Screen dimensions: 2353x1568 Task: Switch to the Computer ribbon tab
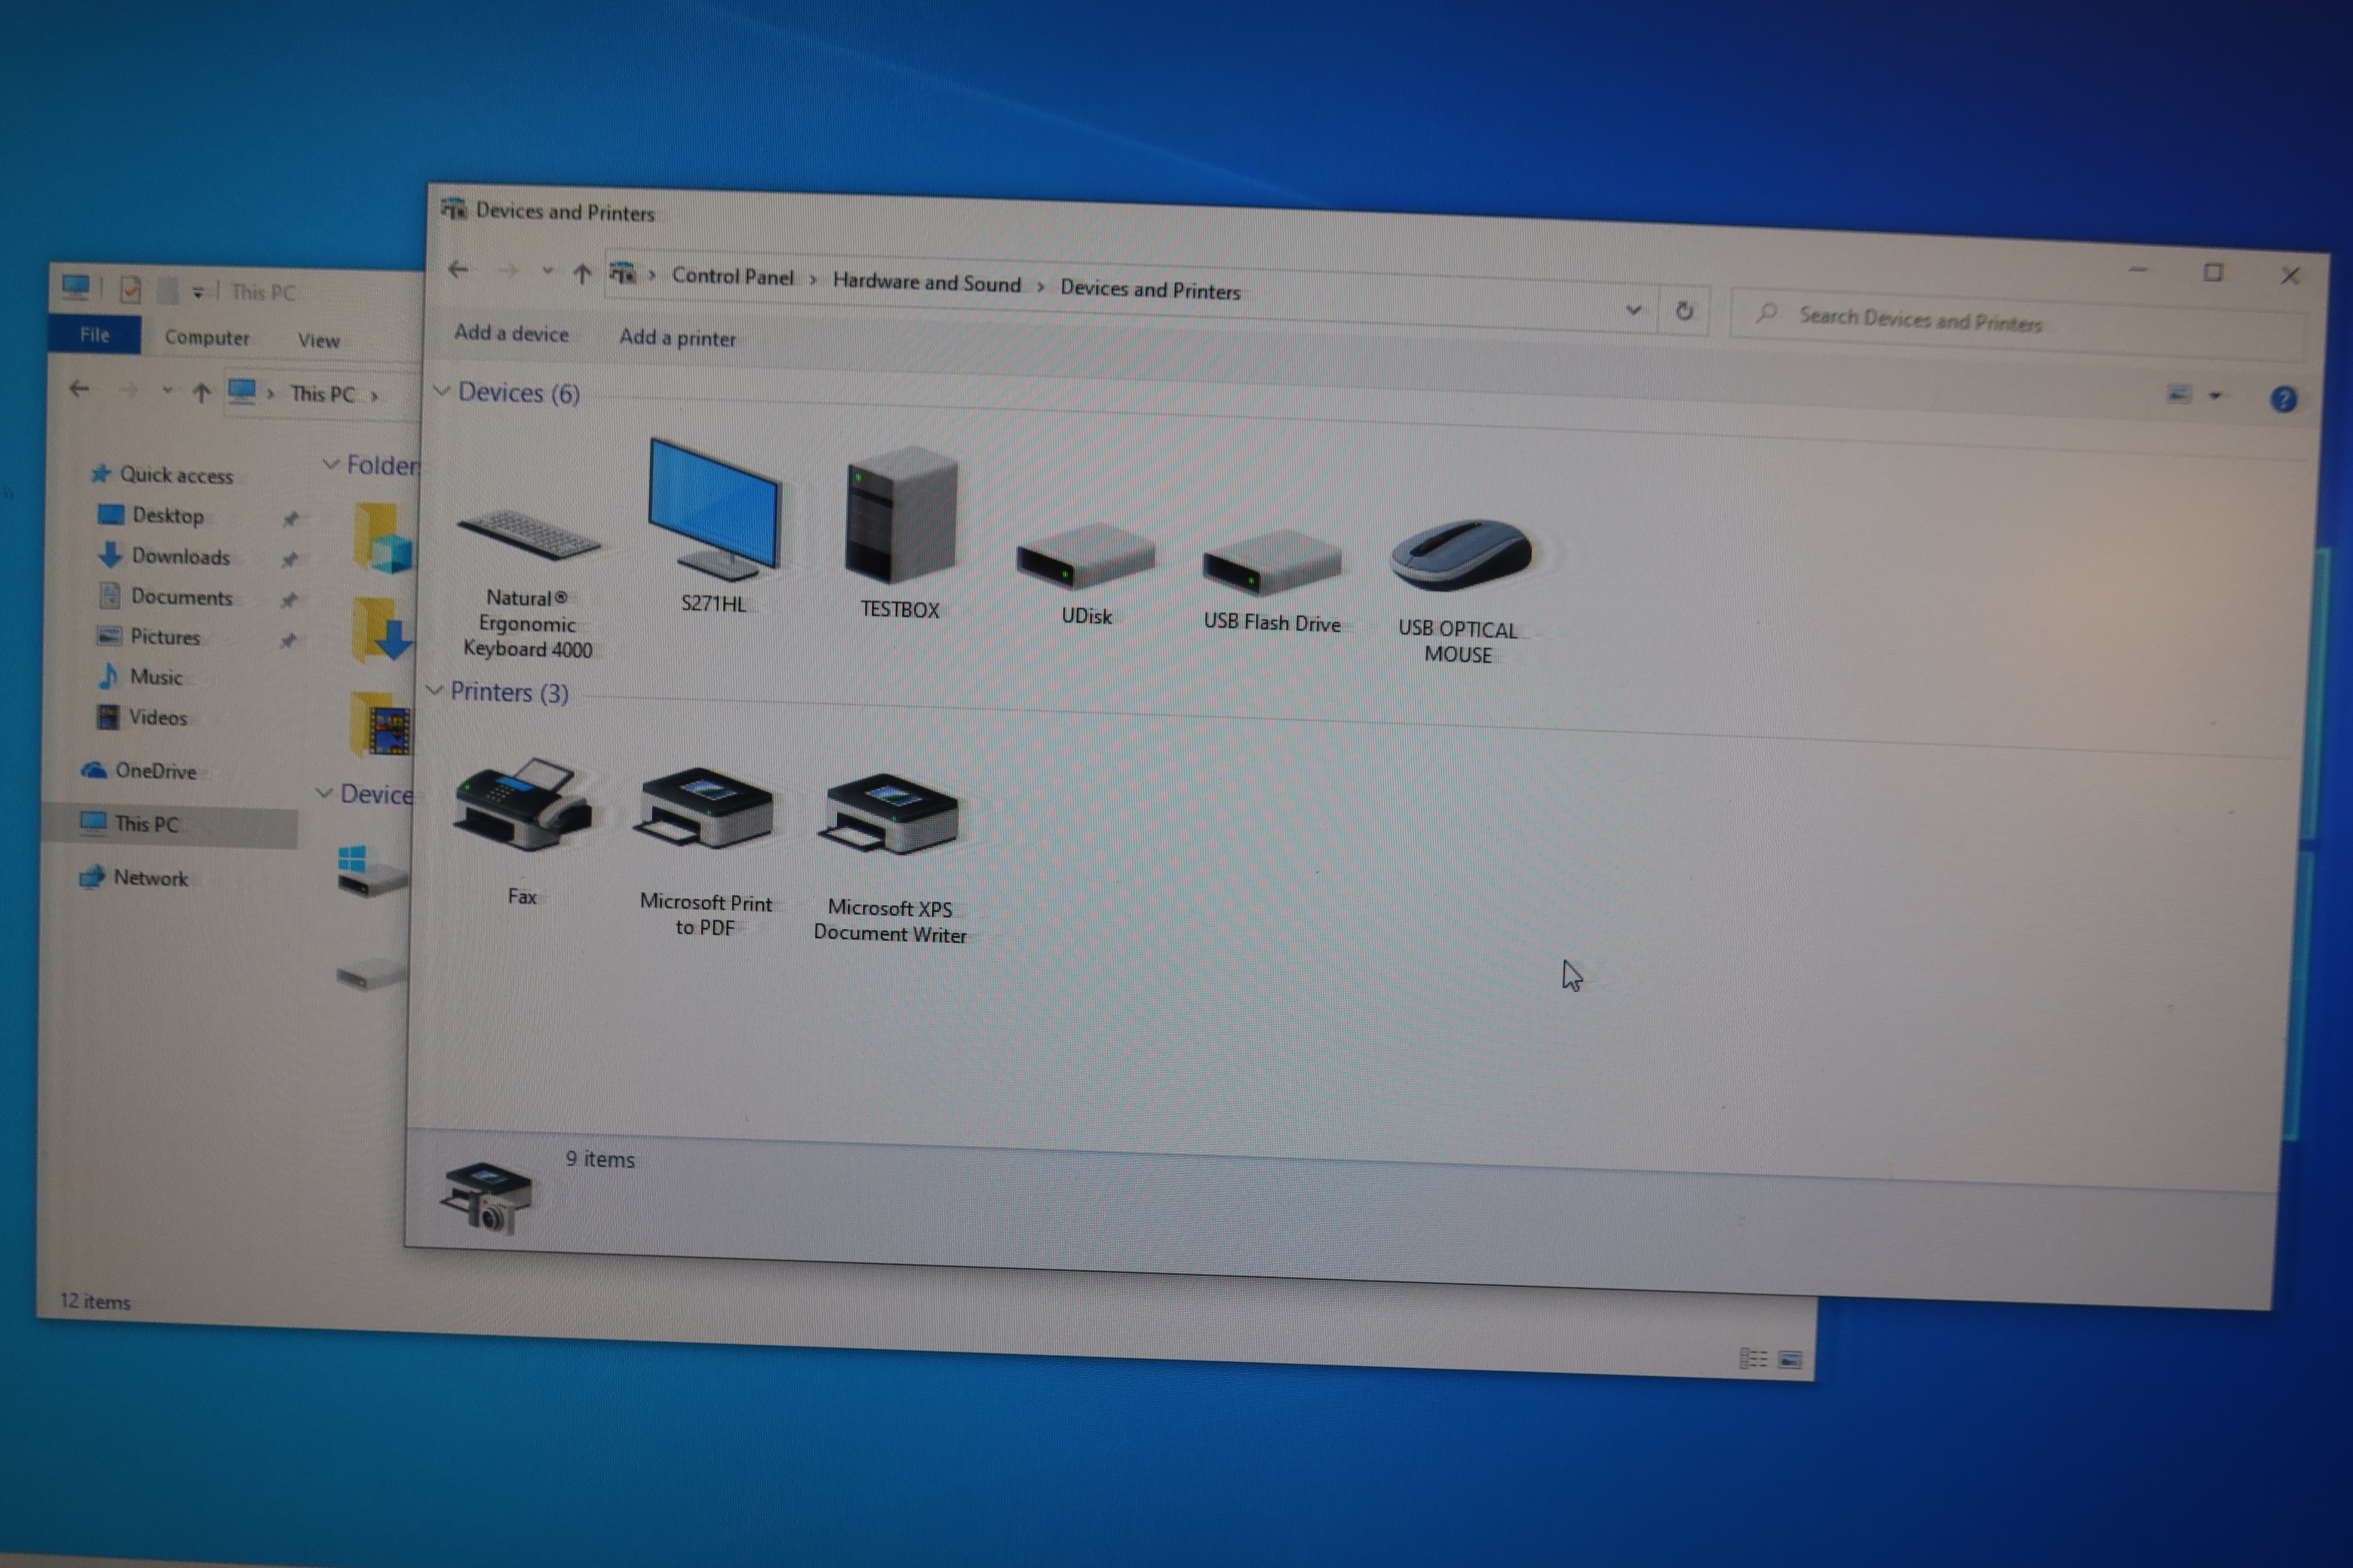pyautogui.click(x=207, y=338)
